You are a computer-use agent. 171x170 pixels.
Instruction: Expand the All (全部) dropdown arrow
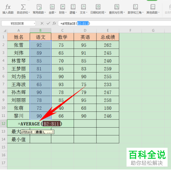[55, 13]
